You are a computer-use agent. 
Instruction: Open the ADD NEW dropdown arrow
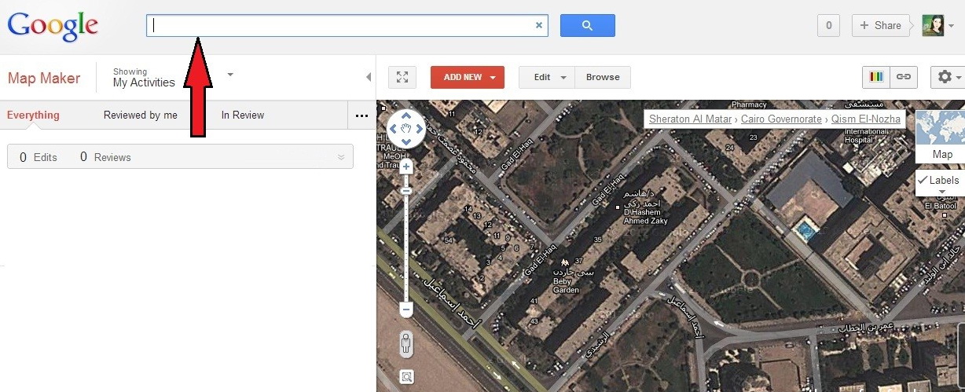point(493,78)
